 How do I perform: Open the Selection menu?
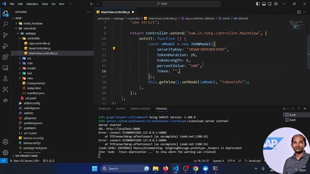pos(32,4)
